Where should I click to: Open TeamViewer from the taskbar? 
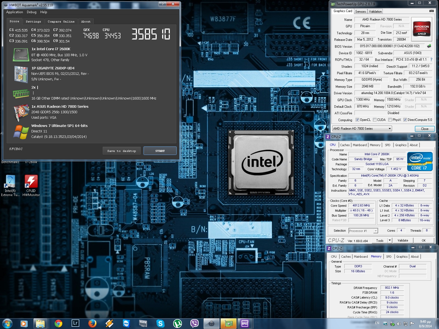click(x=126, y=324)
